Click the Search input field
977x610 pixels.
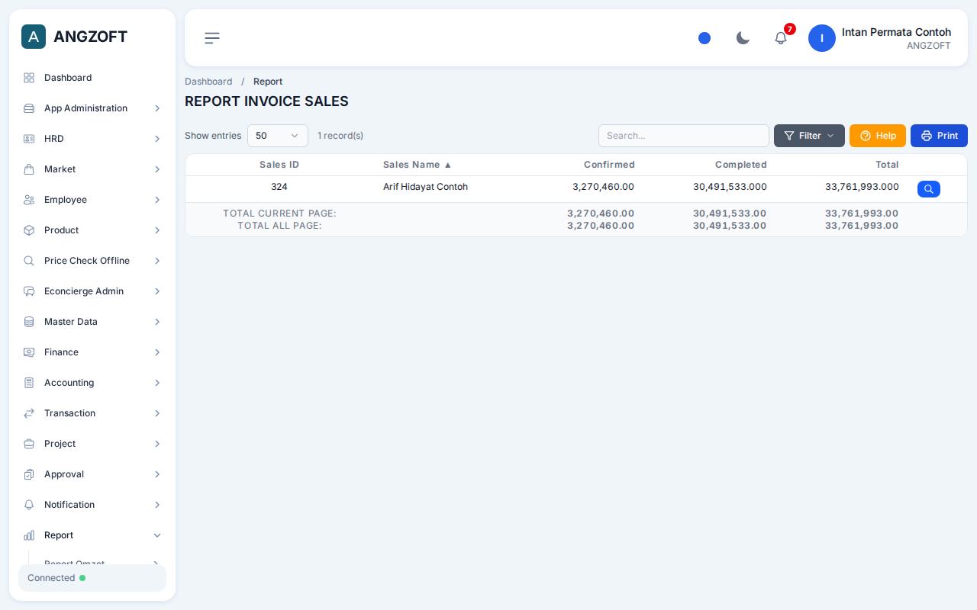(684, 136)
